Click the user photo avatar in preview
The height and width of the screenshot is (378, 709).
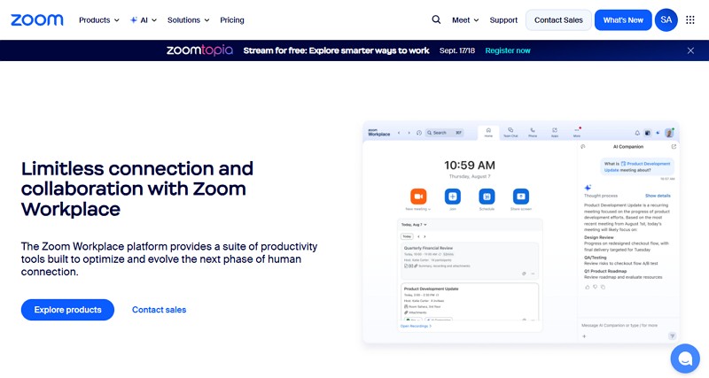[669, 133]
